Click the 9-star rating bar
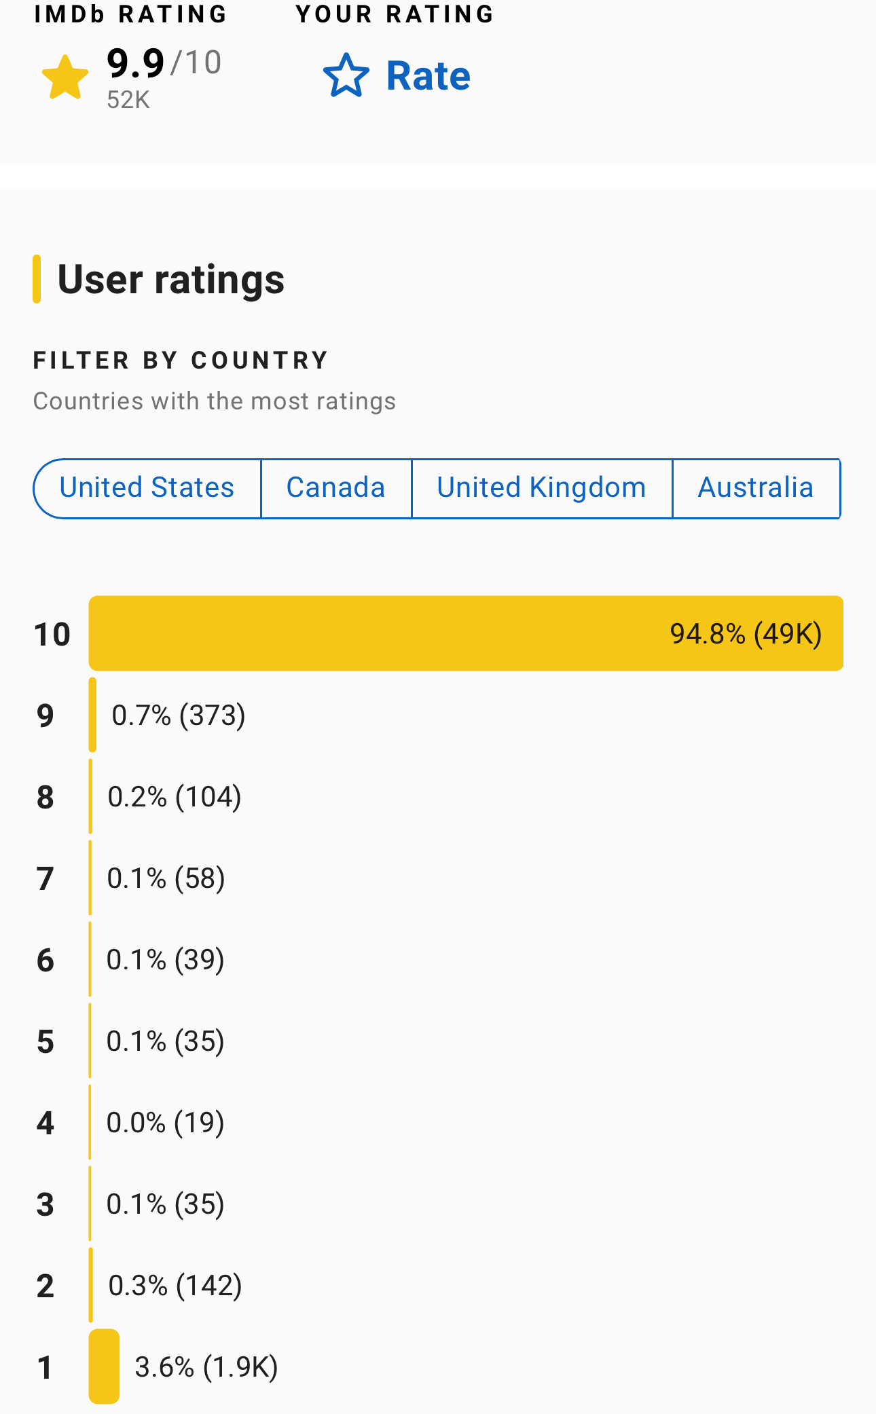Image resolution: width=876 pixels, height=1414 pixels. (x=92, y=715)
